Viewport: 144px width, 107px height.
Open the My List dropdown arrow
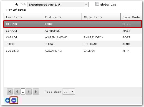(x=86, y=4)
